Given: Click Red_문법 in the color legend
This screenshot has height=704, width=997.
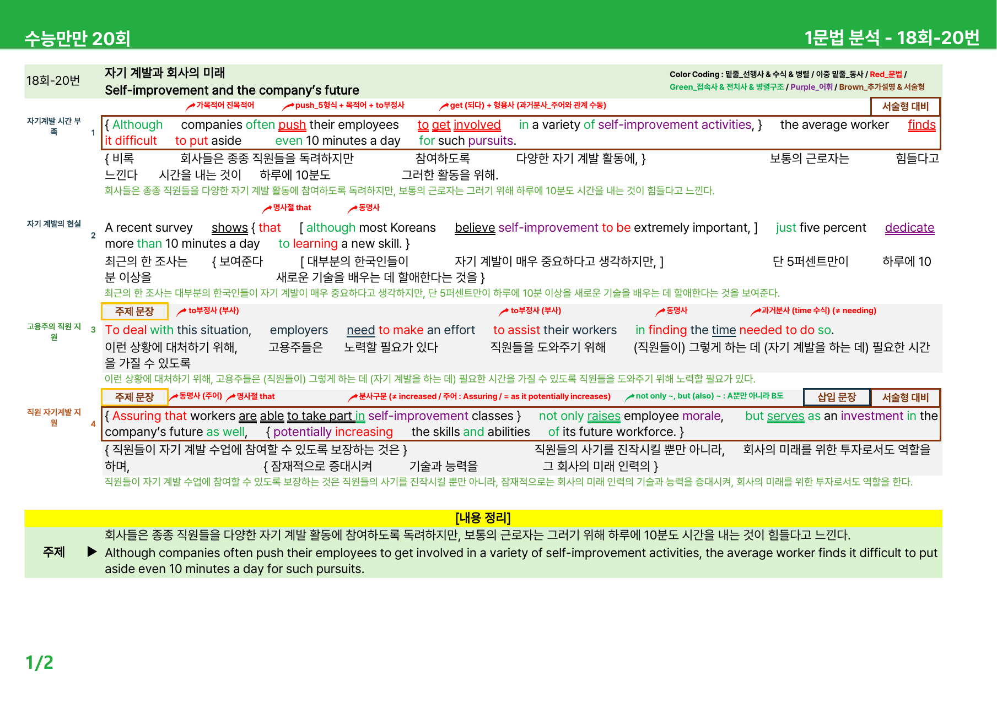Looking at the screenshot, I should tap(886, 74).
